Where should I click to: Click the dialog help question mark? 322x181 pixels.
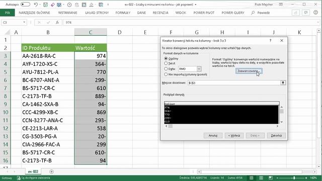click(x=271, y=41)
